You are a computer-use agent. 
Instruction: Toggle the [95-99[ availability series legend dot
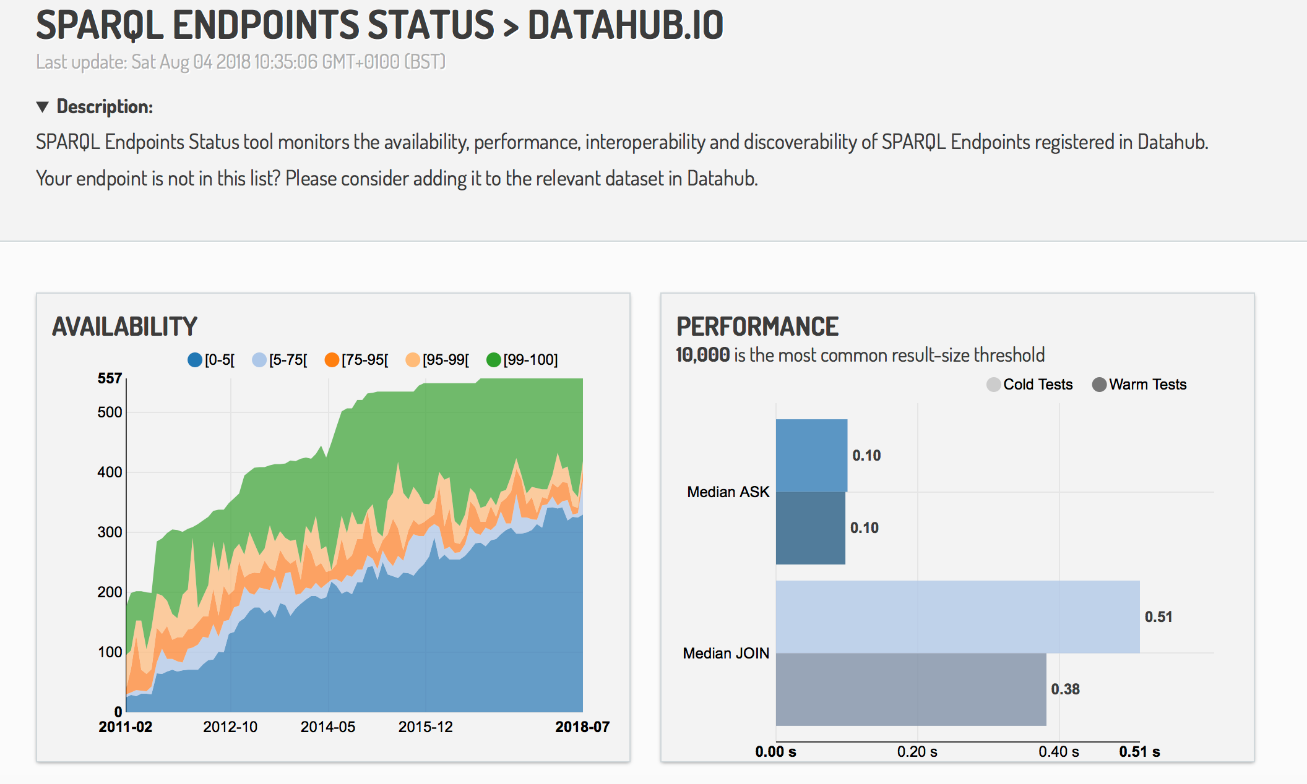pyautogui.click(x=413, y=360)
